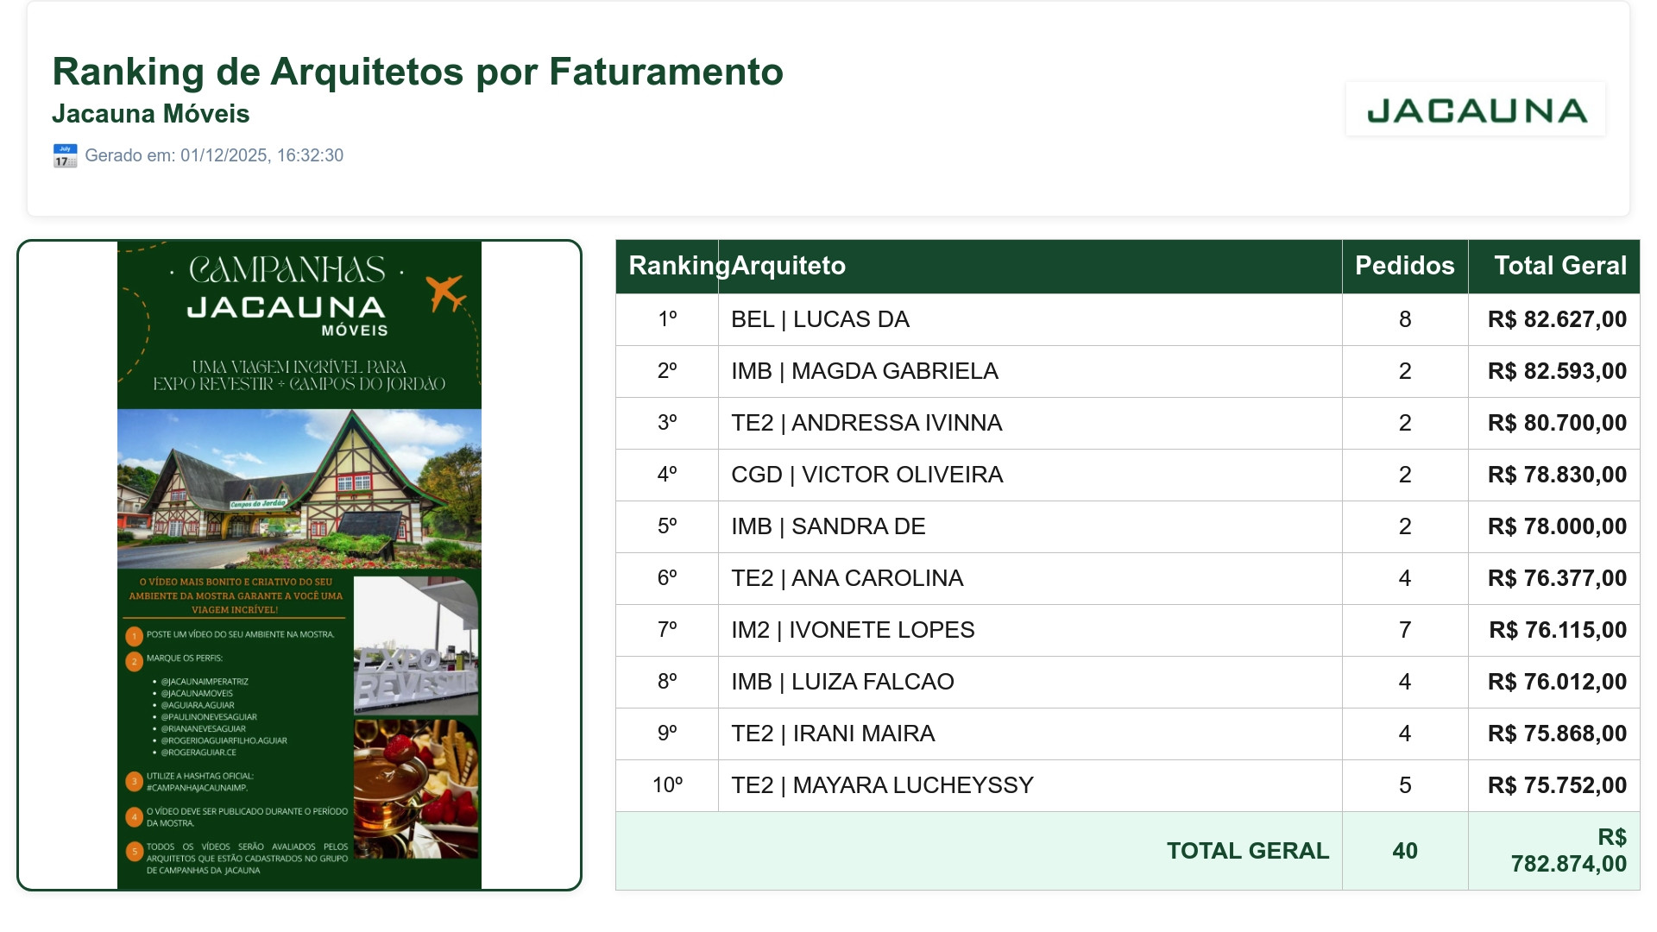Click the TE2 | MAYARA LUCHEYSSY entry
This screenshot has height=932, width=1657.
[x=882, y=785]
